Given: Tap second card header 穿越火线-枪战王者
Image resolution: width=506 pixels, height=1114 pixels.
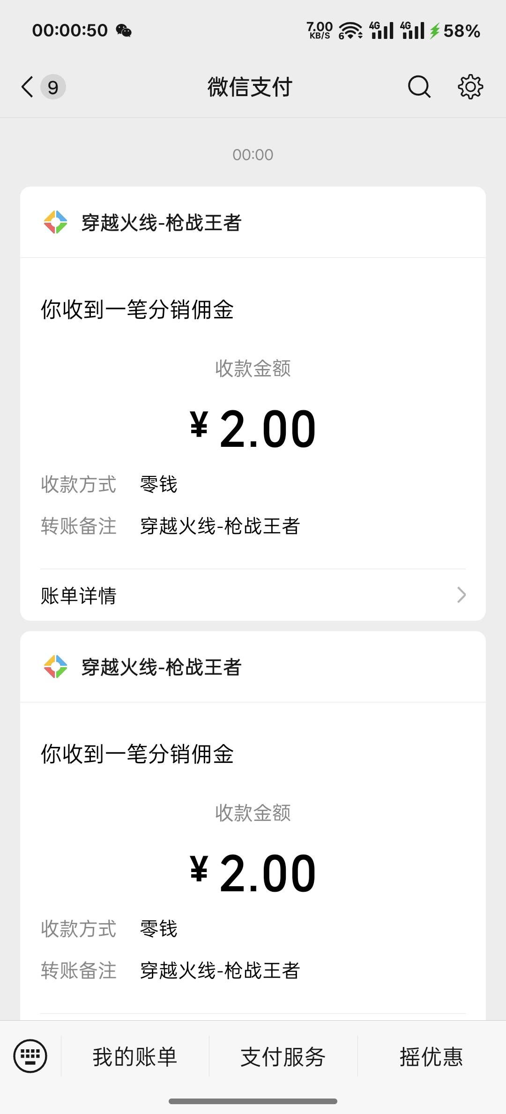Looking at the screenshot, I should [x=161, y=667].
